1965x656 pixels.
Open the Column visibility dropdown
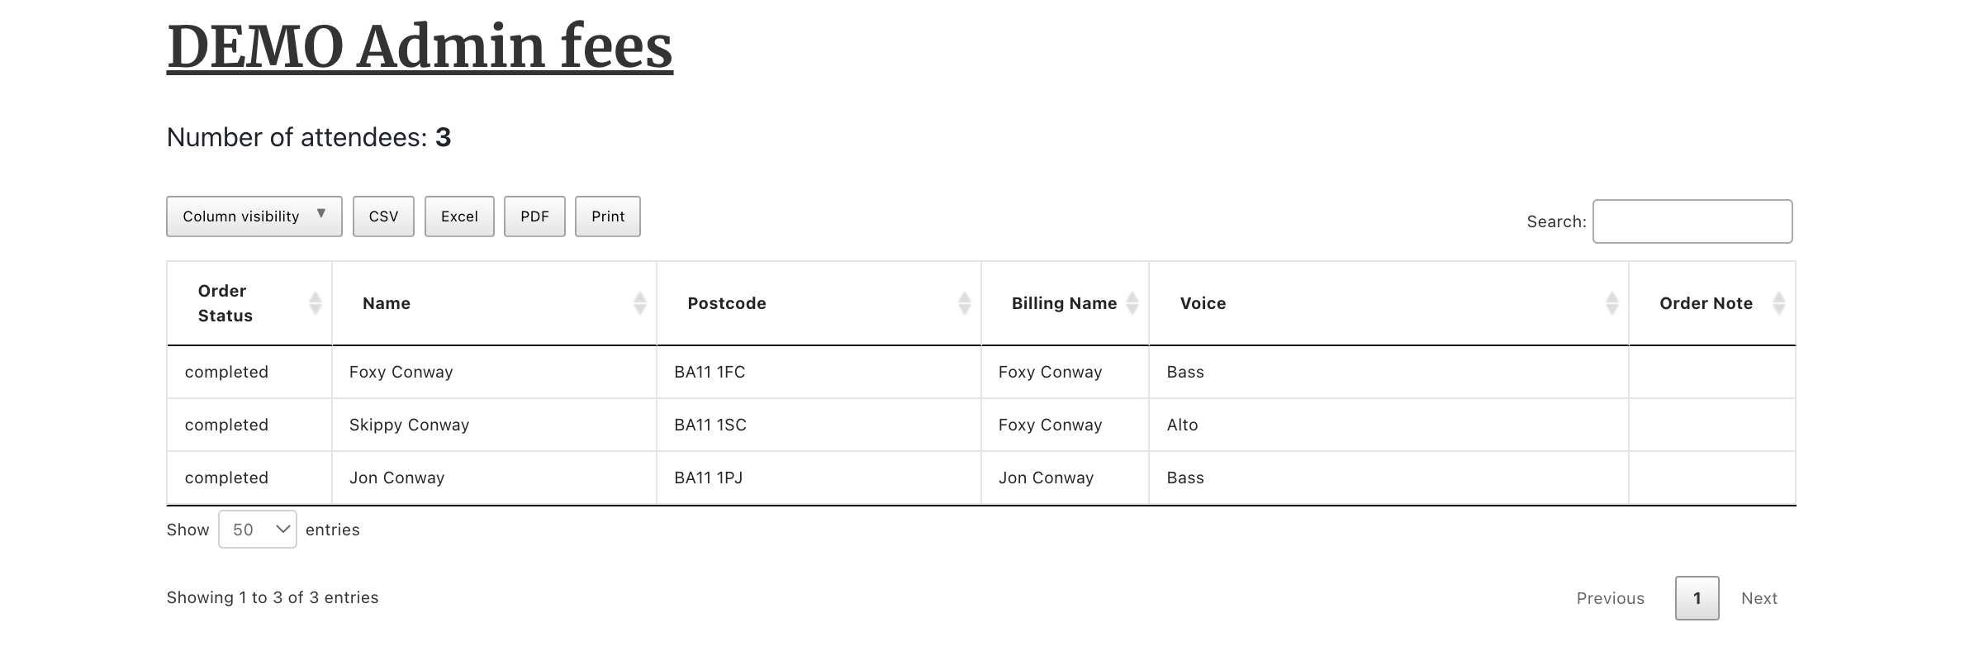254,216
